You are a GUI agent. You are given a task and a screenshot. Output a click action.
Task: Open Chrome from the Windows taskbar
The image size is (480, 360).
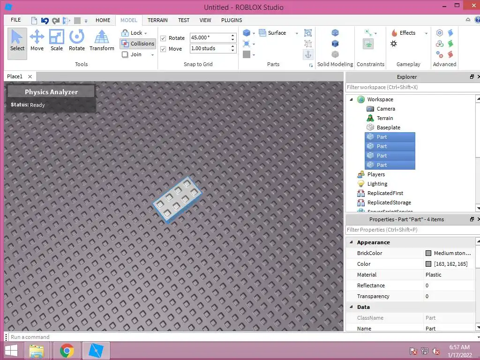click(x=67, y=351)
